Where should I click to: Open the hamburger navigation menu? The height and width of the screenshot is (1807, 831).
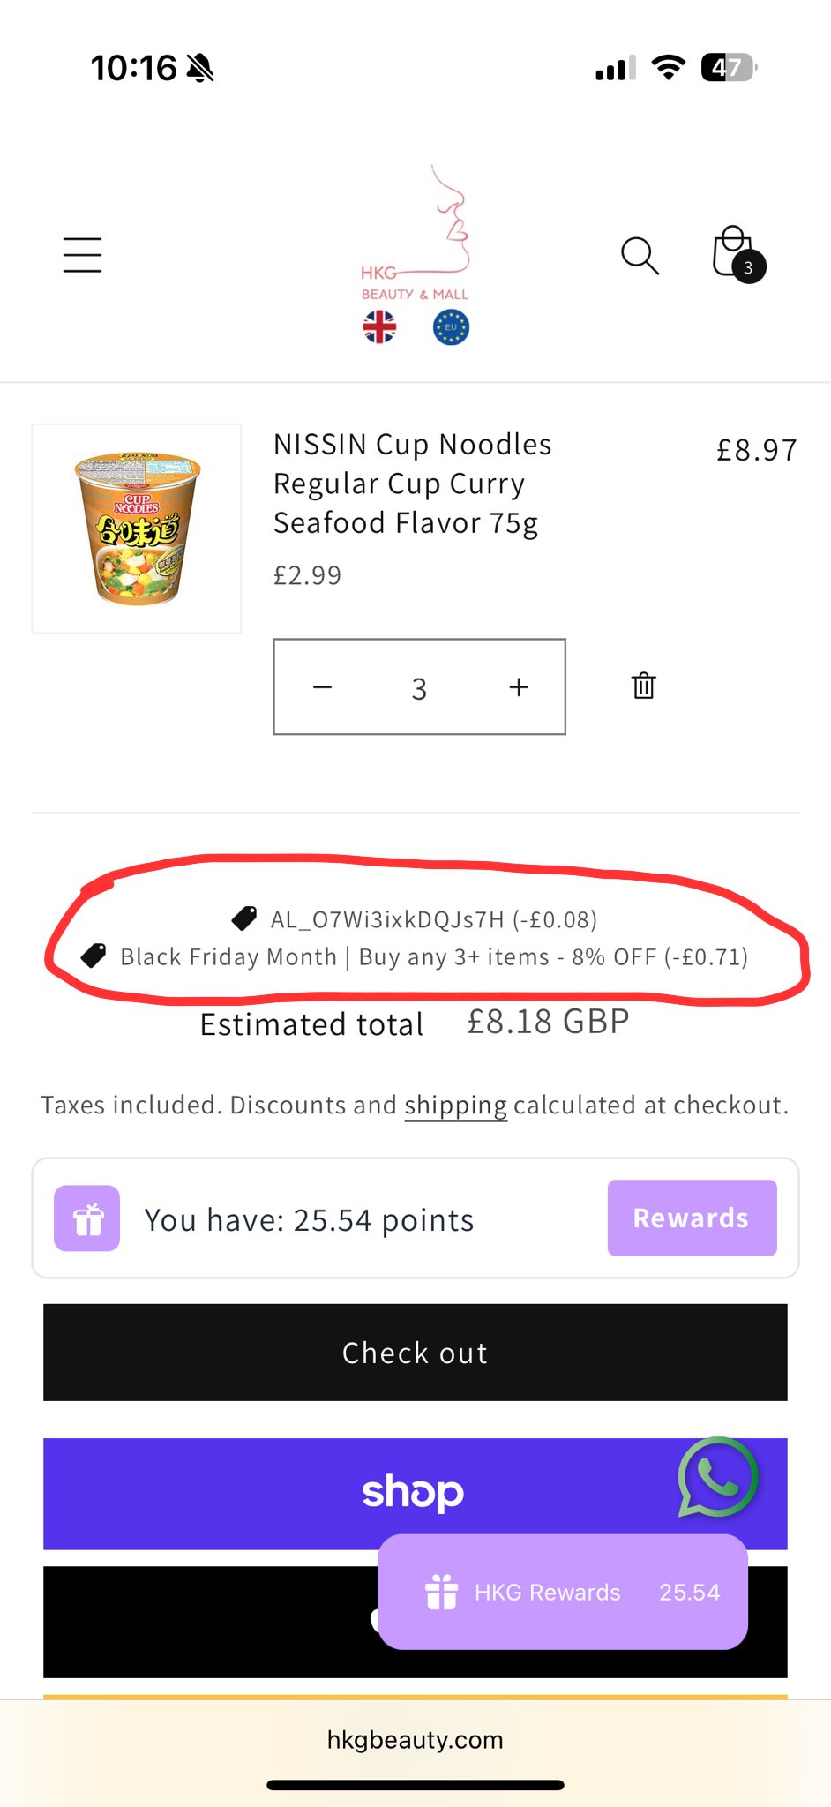tap(82, 255)
